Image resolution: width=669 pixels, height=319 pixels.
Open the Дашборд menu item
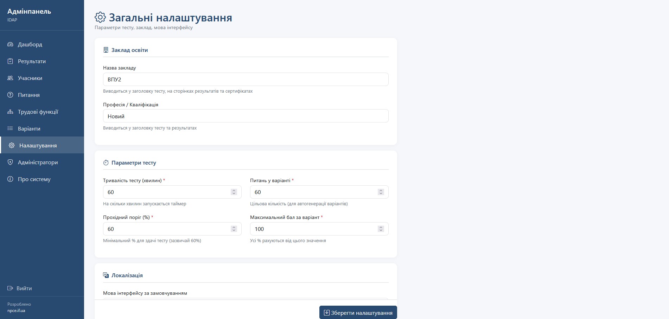click(42, 45)
